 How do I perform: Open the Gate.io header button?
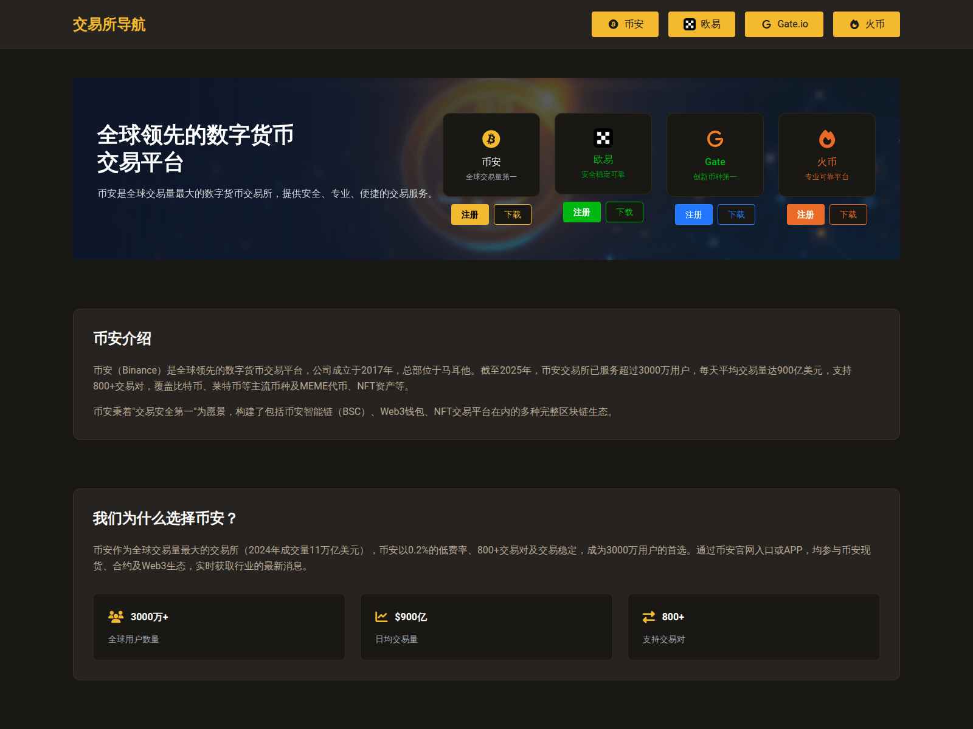point(784,24)
